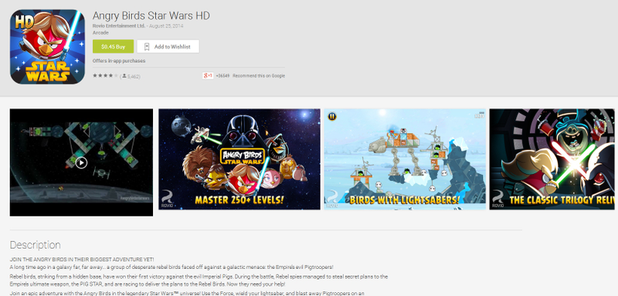Open Rovio Entertainment Ltd. developer page
The image size is (618, 296).
coord(119,26)
